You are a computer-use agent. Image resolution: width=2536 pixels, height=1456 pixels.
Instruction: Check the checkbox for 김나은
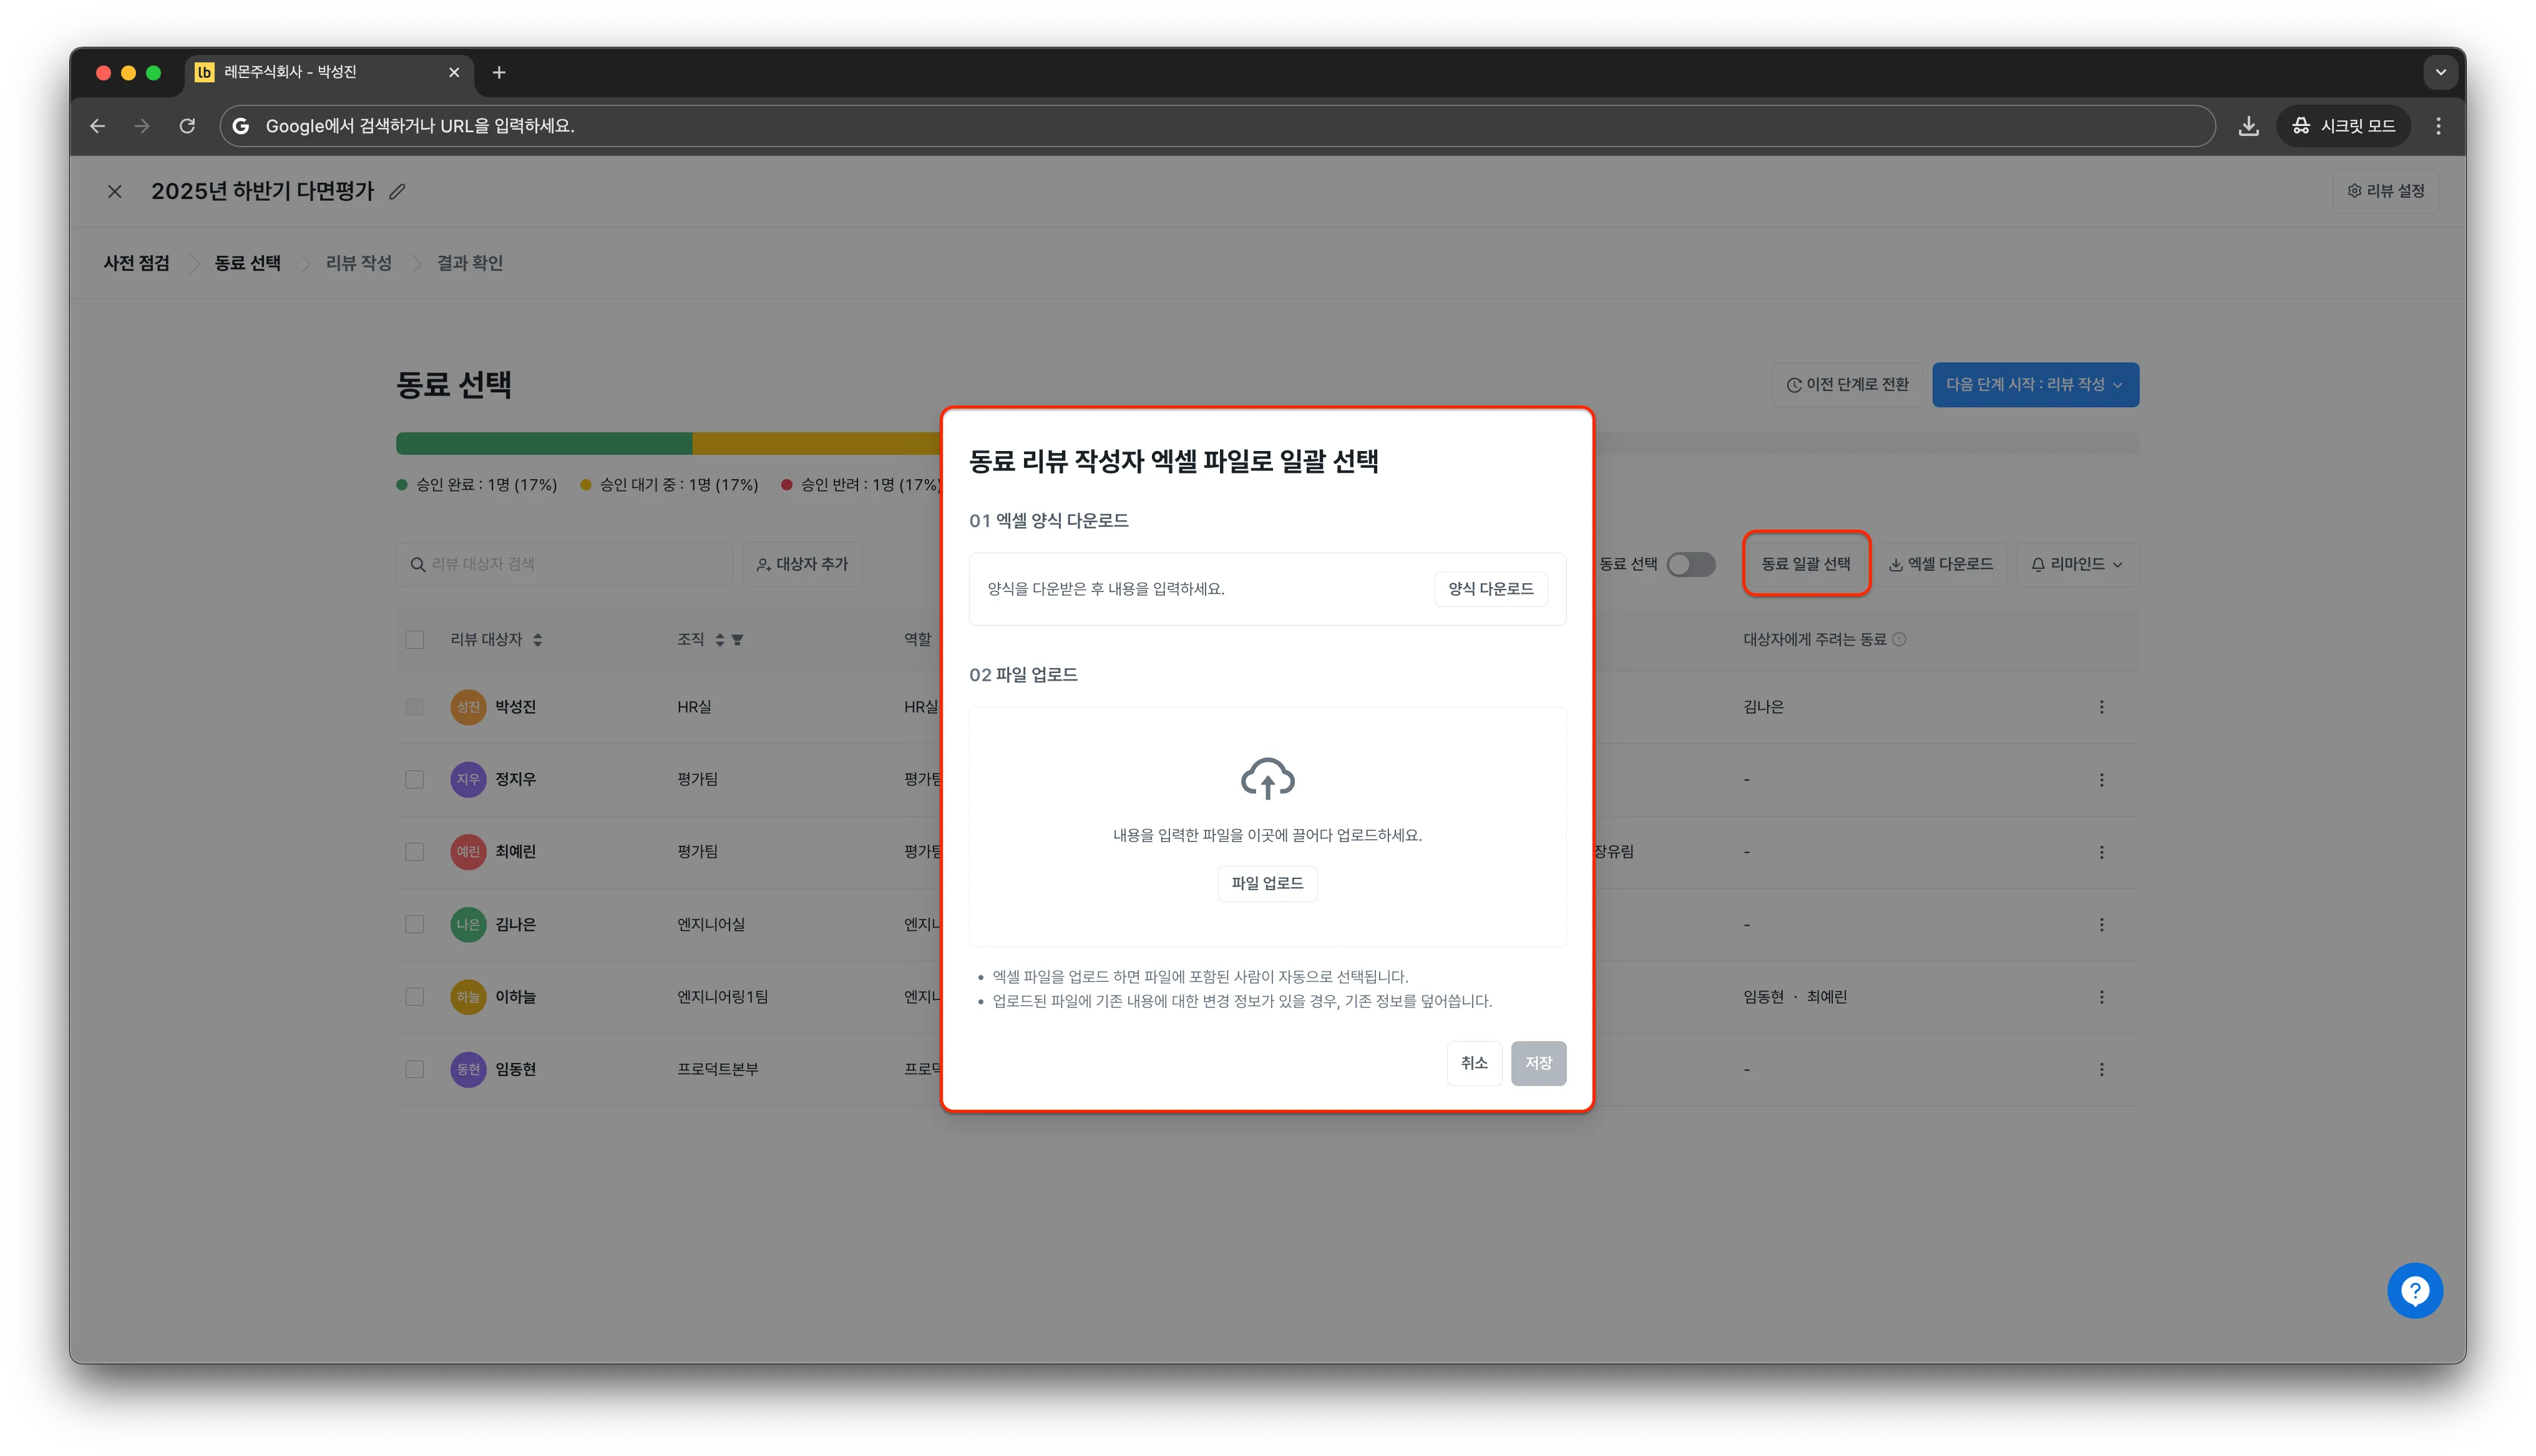[414, 924]
